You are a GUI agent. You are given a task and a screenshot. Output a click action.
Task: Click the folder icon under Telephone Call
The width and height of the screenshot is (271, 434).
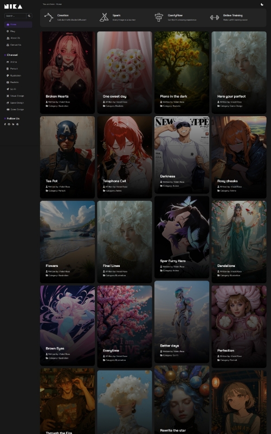(x=104, y=191)
